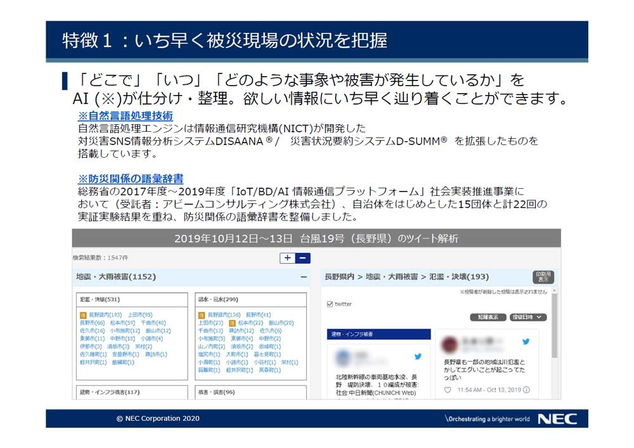
Task: Select 小諸市(4) link
Action: (x=152, y=338)
